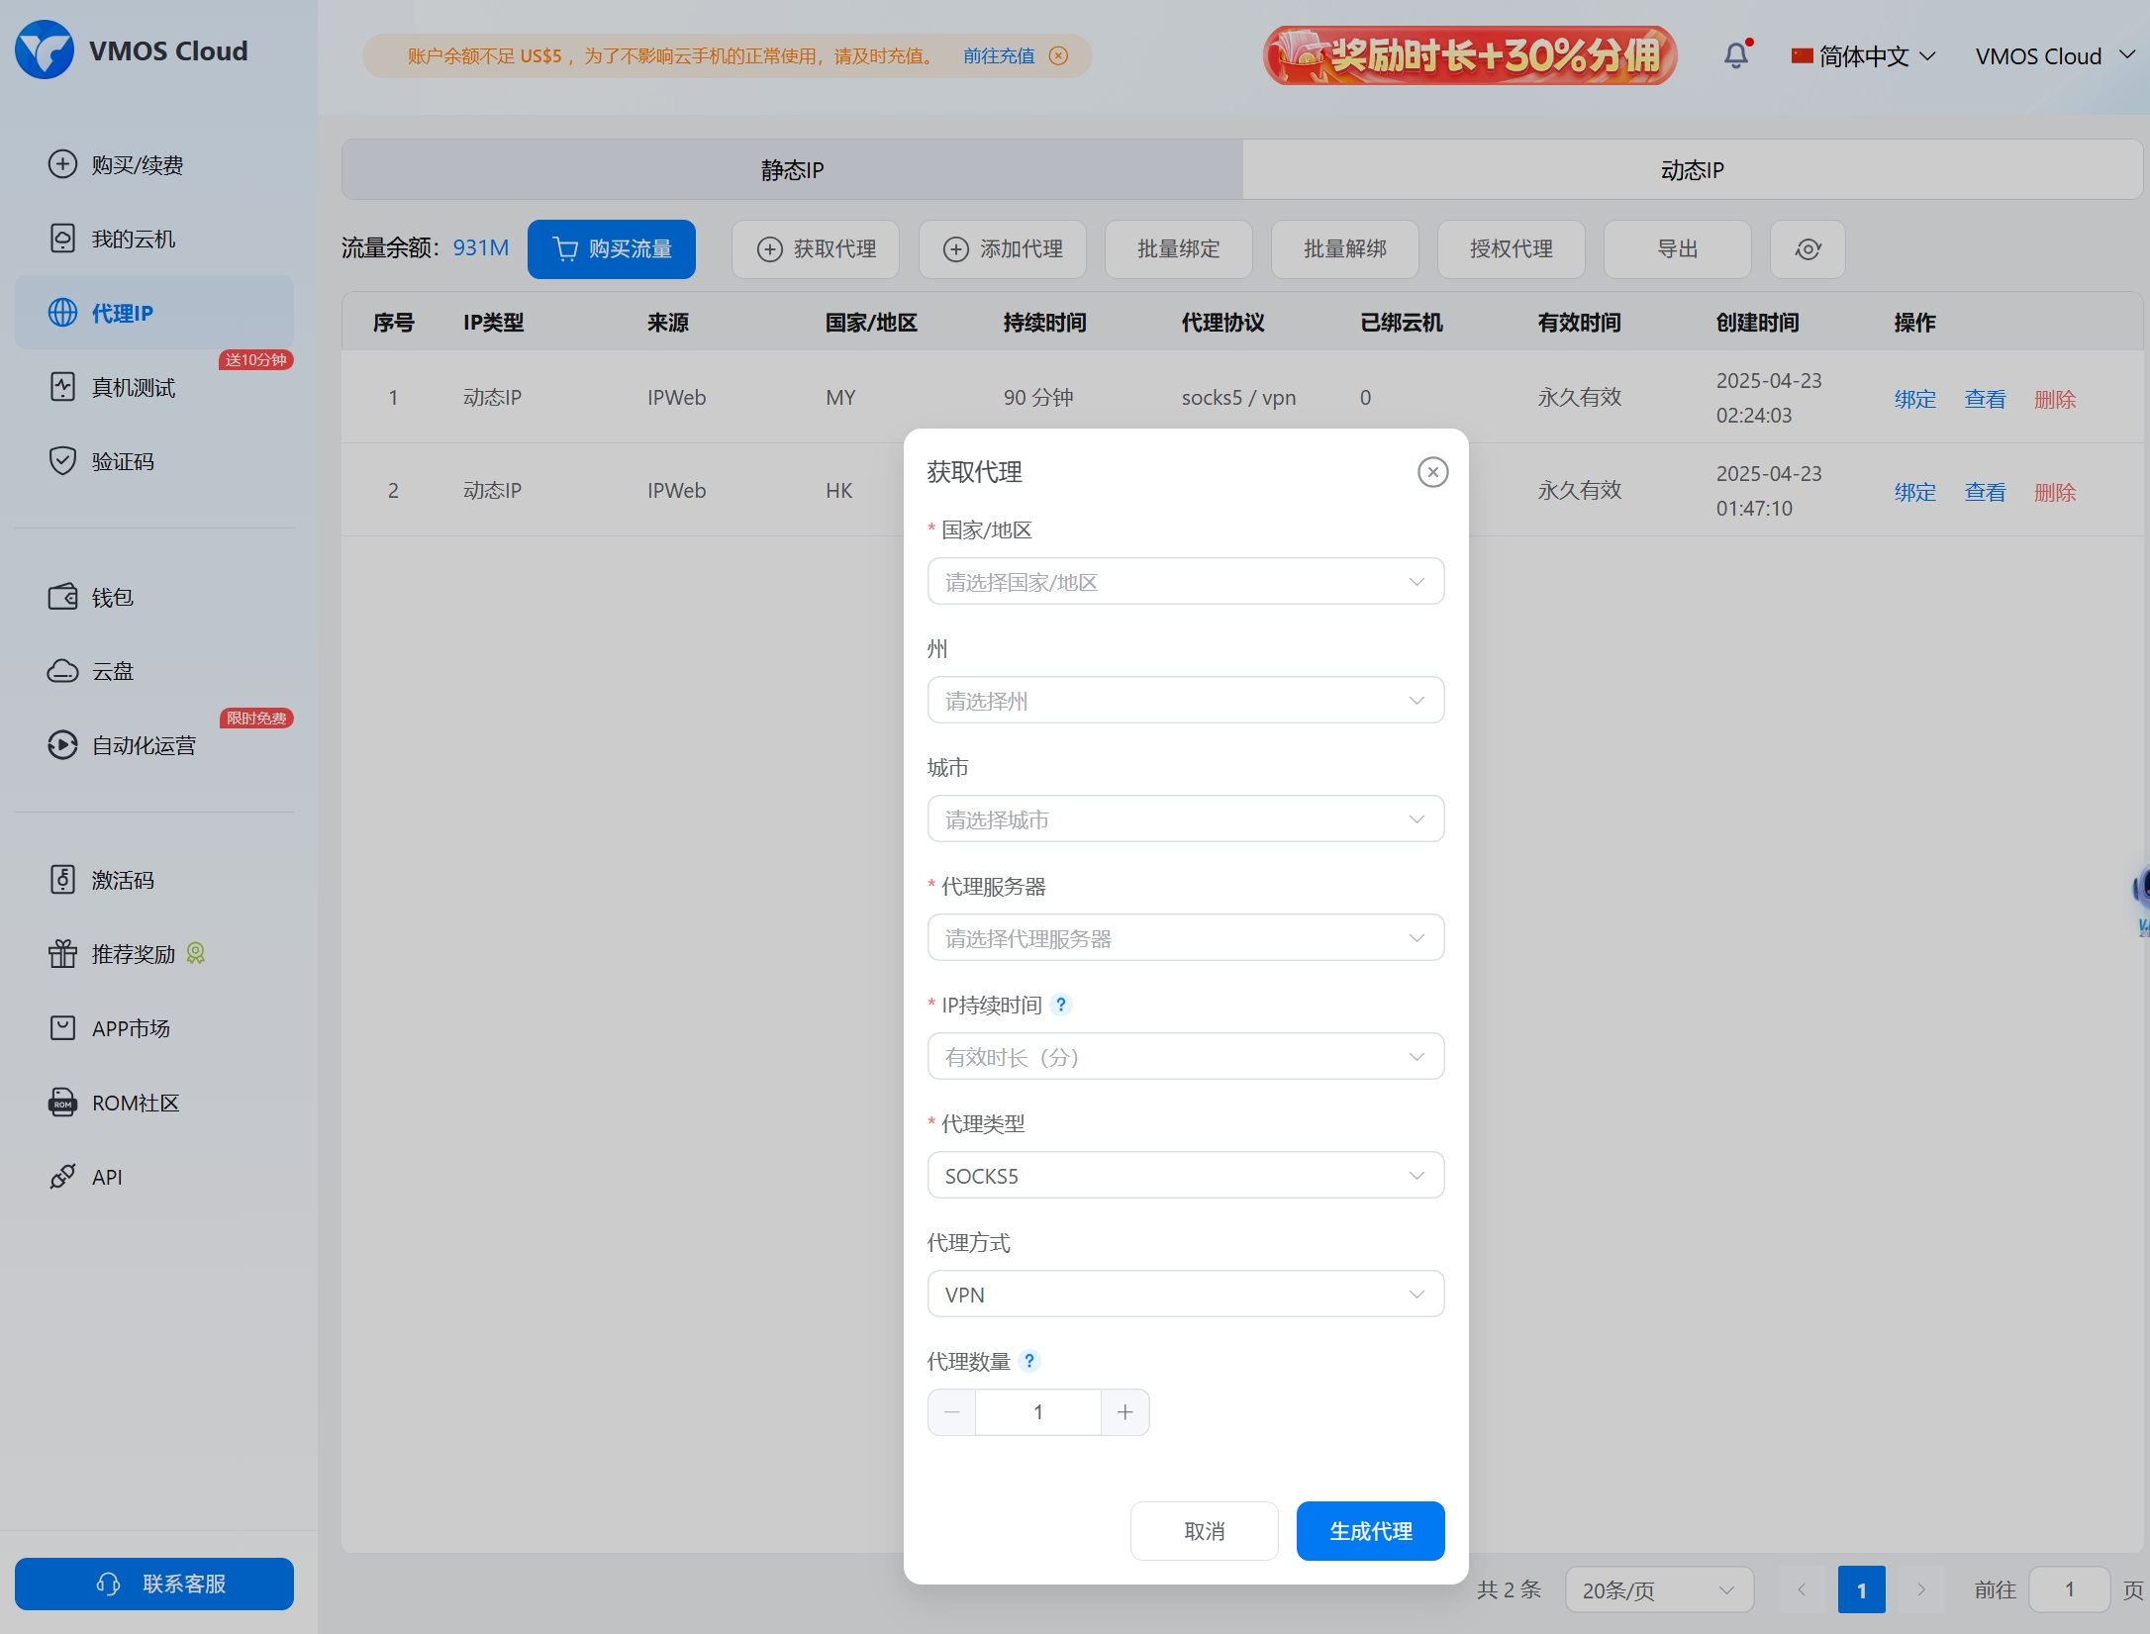Expand the 州 dropdown
Screen dimensions: 2150x1634
(1186, 700)
